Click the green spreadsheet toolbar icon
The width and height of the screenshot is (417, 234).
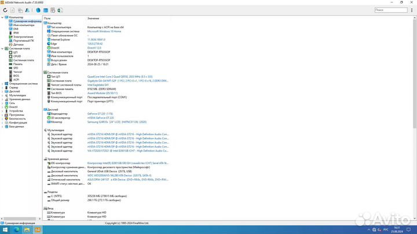click(60, 10)
